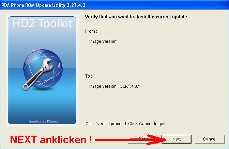Click the Graphics By KSubedi credit text

(x=44, y=121)
